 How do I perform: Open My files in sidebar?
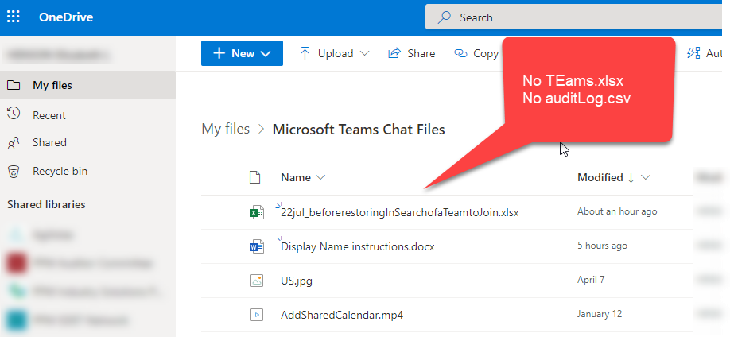pos(87,85)
